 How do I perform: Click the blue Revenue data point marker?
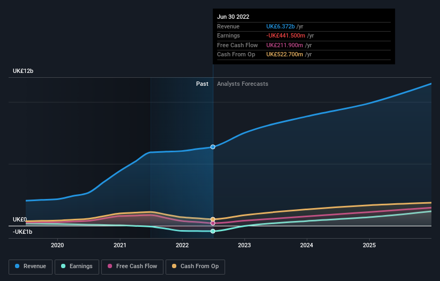[213, 147]
